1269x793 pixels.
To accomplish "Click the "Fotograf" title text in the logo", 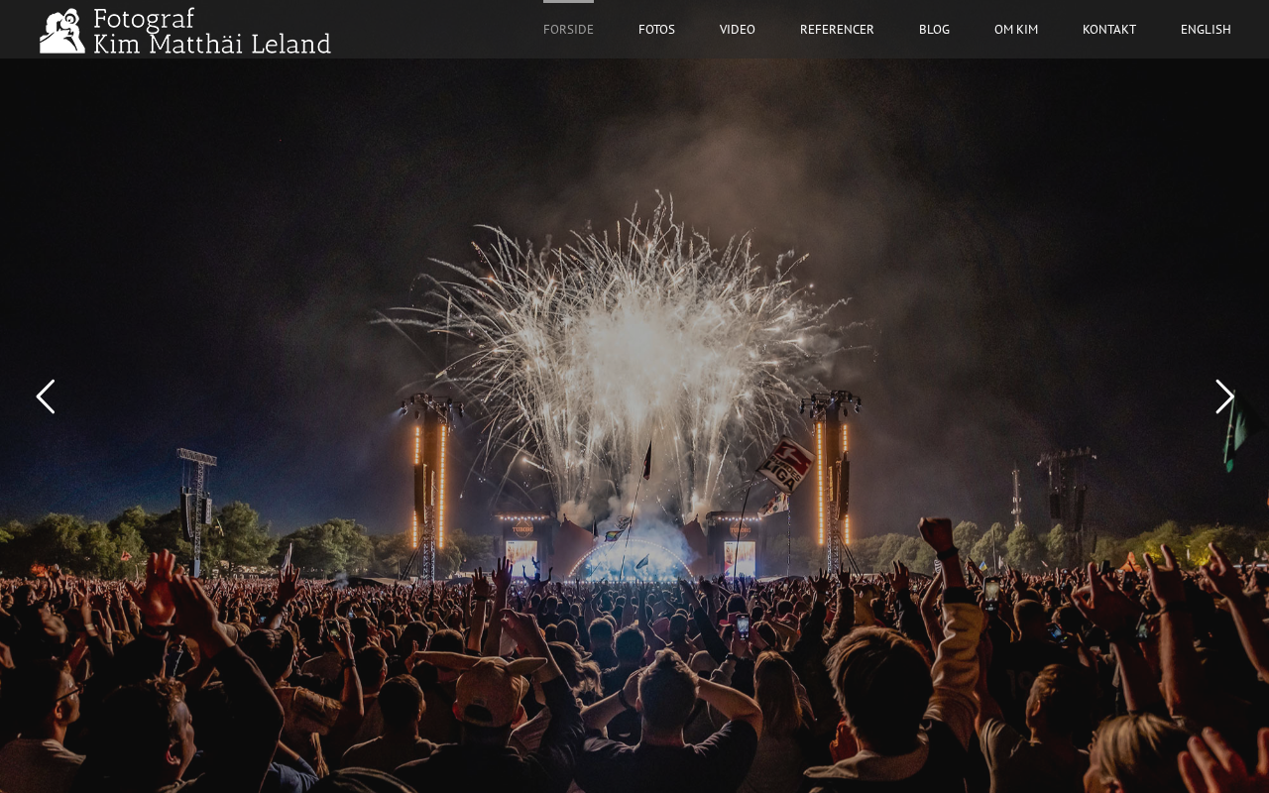I will [144, 19].
